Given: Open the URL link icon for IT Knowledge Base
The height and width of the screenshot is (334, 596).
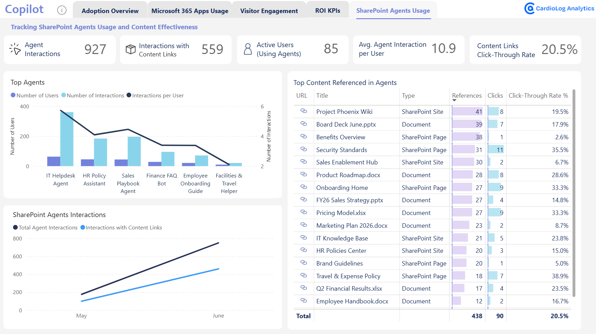Looking at the screenshot, I should pos(304,237).
